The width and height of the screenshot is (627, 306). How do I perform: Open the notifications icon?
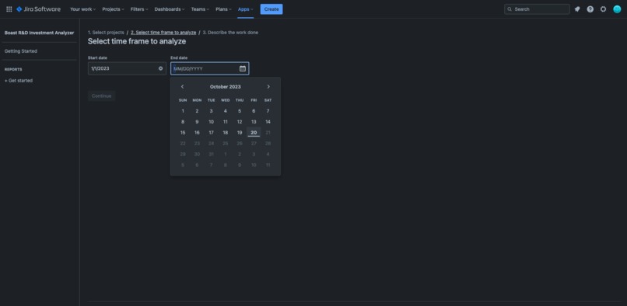[577, 9]
